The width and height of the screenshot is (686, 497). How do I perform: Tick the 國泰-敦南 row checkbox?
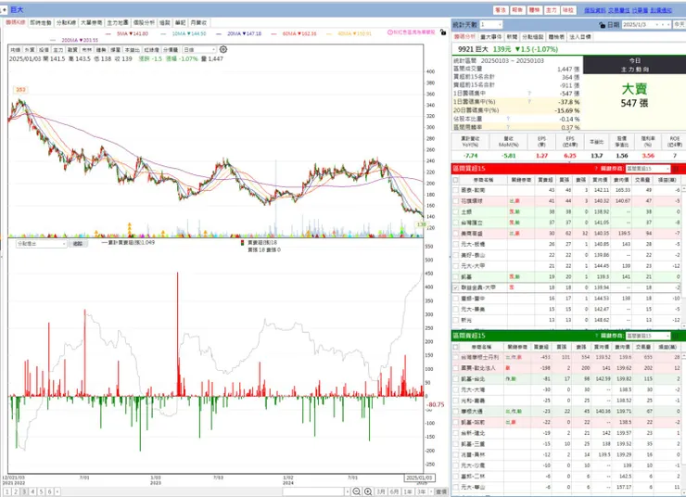455,190
